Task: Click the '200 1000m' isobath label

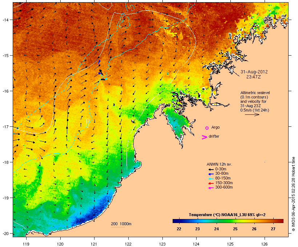Action: pyautogui.click(x=121, y=224)
